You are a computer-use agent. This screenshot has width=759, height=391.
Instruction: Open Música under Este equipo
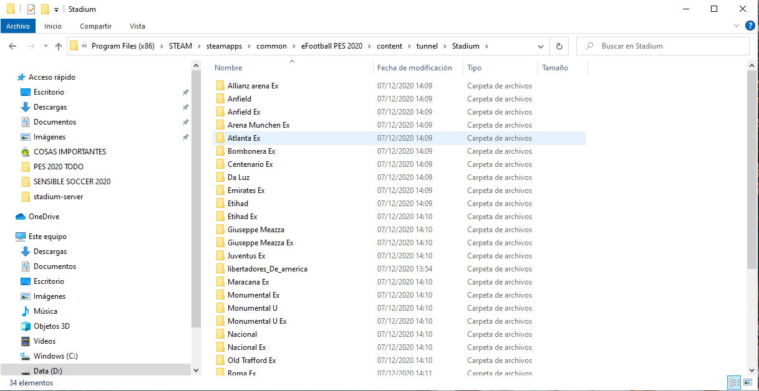46,311
